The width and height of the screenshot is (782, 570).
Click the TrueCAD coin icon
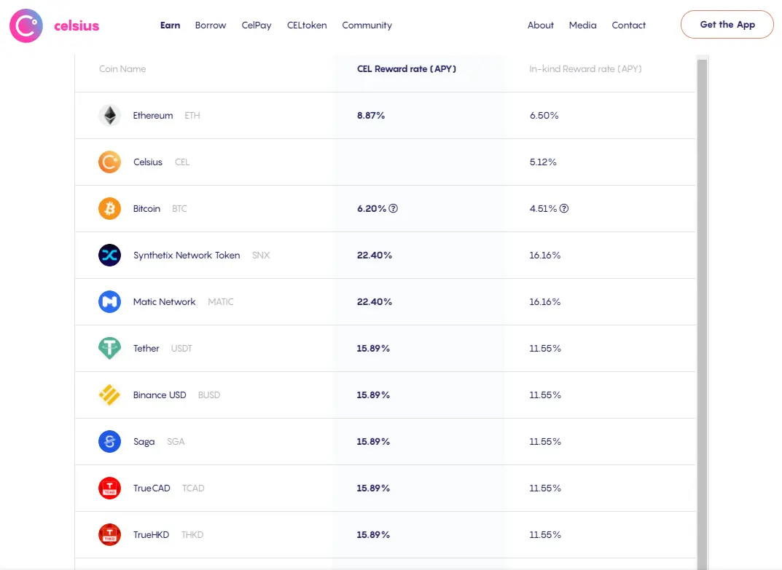pyautogui.click(x=110, y=488)
